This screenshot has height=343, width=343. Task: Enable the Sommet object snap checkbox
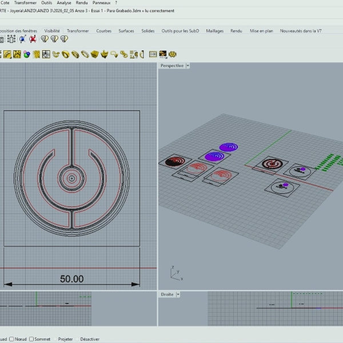point(31,339)
